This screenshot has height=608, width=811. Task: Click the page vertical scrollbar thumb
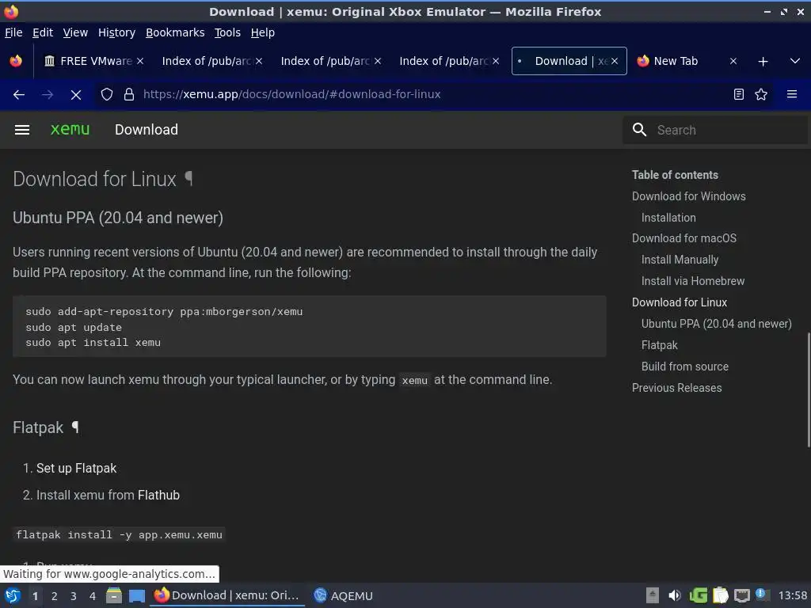809,389
